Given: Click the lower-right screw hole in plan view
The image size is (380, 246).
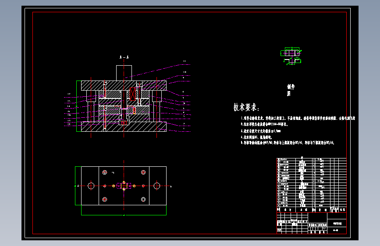Looking at the screenshot, I should tap(143, 199).
